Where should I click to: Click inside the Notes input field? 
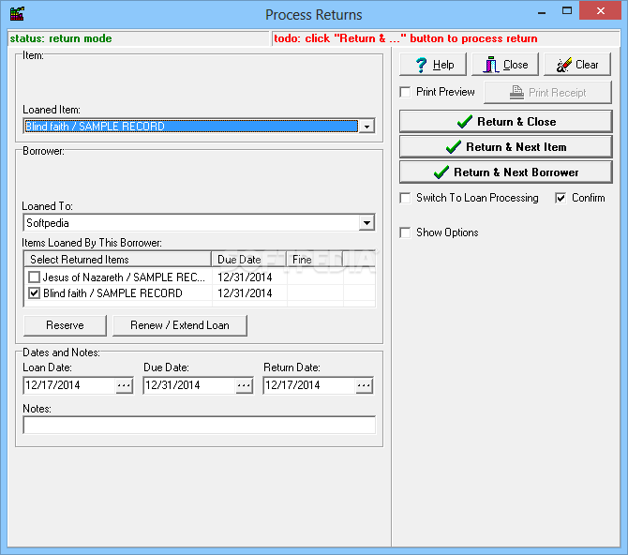coord(199,425)
